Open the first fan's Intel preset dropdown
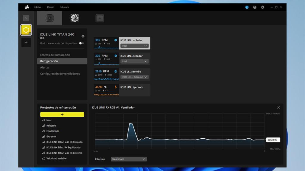 [134, 46]
